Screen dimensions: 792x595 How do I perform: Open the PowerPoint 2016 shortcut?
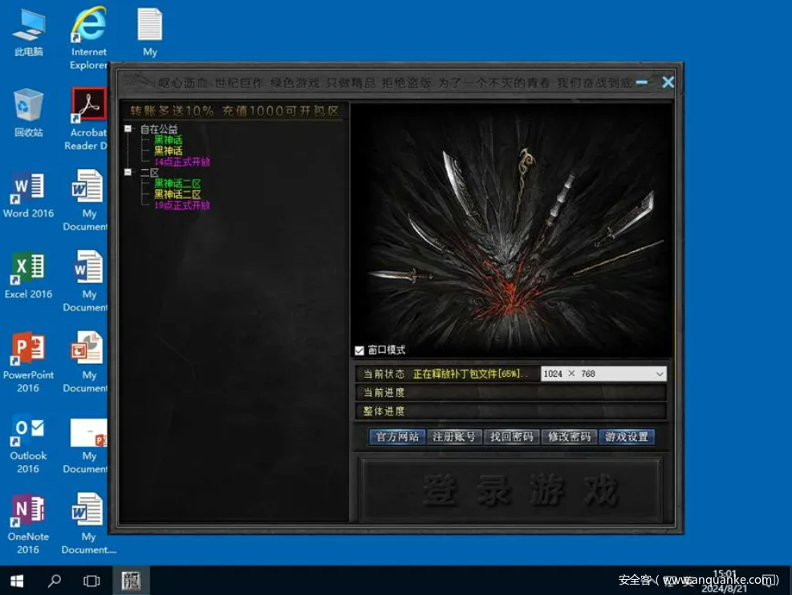click(x=28, y=362)
